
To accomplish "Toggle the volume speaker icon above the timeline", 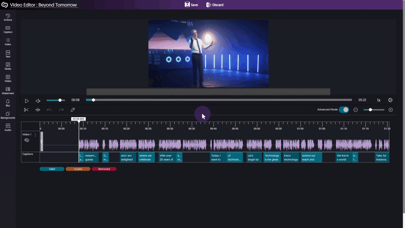I will [x=38, y=100].
